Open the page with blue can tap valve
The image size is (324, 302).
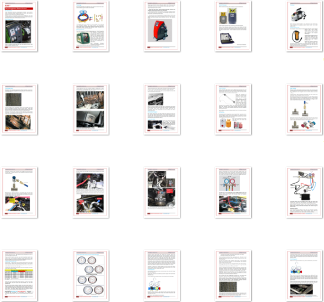[x=19, y=192]
